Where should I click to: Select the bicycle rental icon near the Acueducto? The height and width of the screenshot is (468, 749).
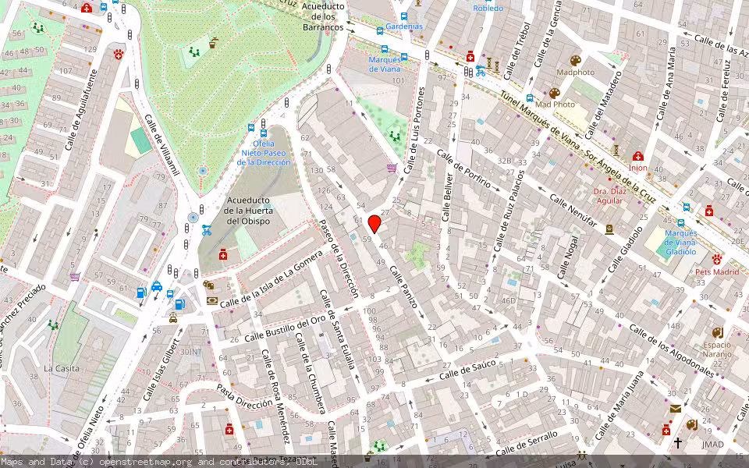pos(207,230)
